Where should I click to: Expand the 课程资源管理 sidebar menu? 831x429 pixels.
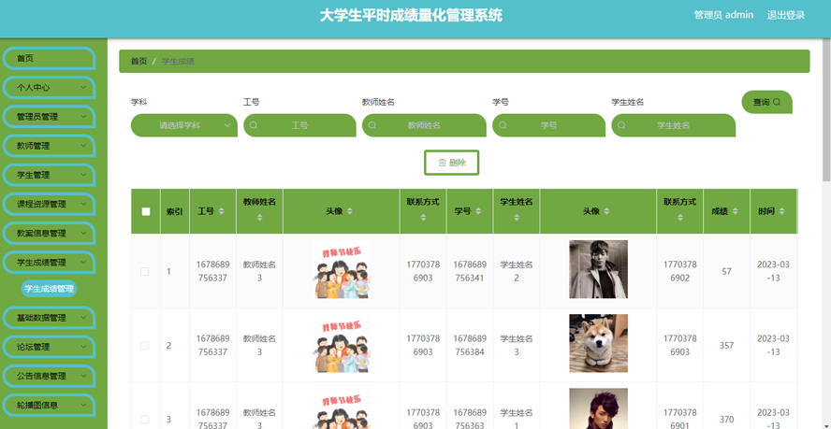click(x=49, y=204)
